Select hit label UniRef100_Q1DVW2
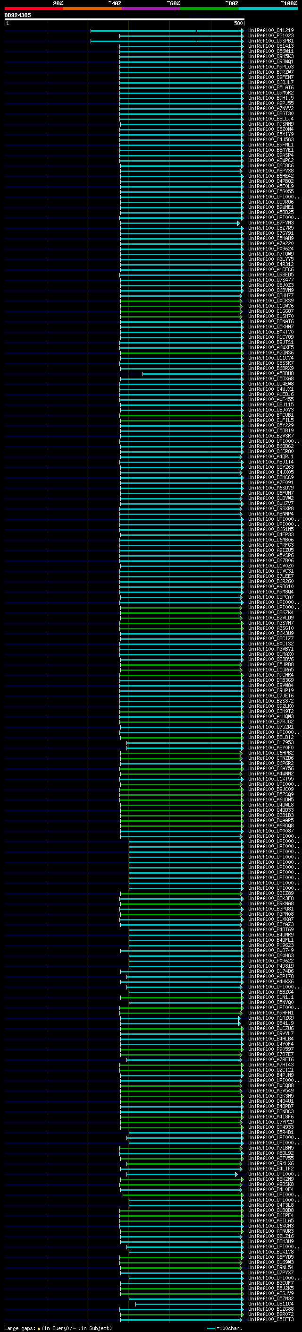Screen dimensions: 302x1332 pos(270,498)
